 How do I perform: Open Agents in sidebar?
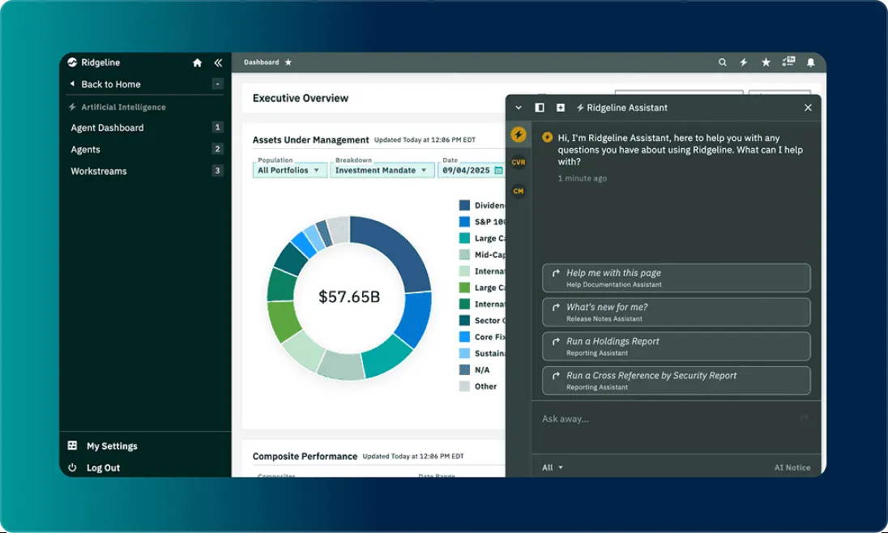tap(86, 150)
